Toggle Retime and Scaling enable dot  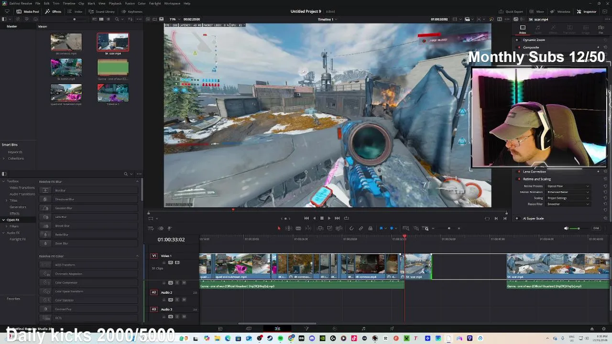coord(519,179)
